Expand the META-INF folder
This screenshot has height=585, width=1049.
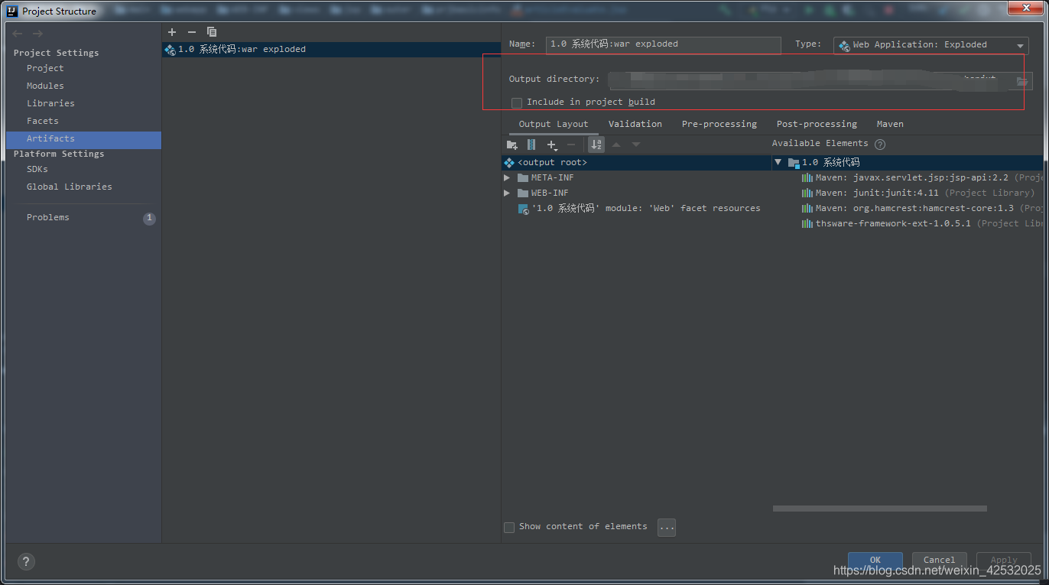point(507,177)
